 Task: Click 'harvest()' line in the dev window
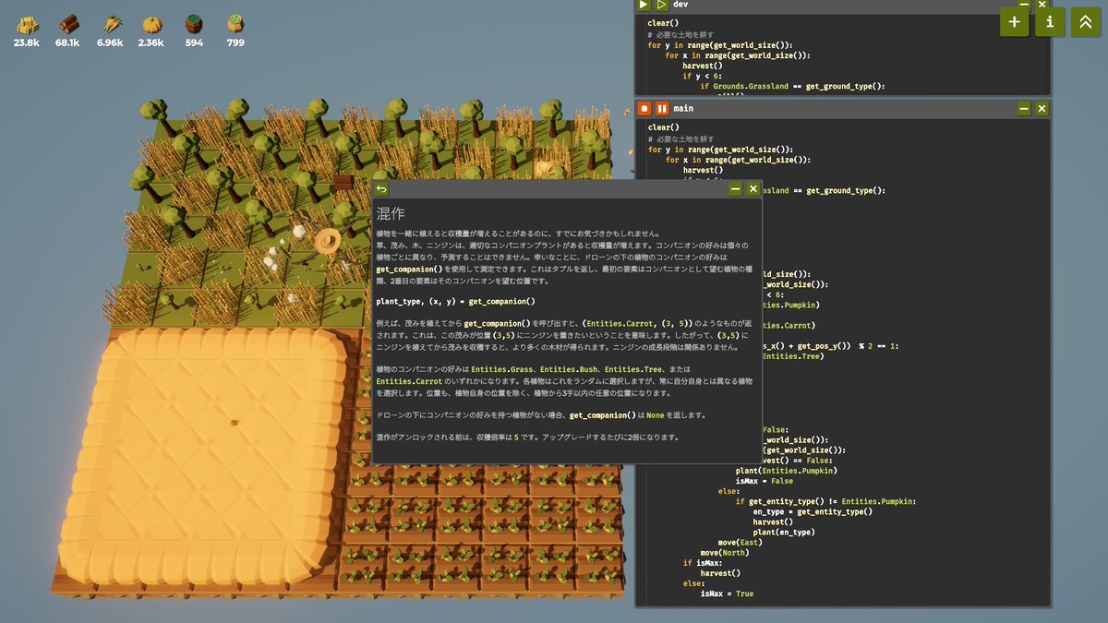702,66
